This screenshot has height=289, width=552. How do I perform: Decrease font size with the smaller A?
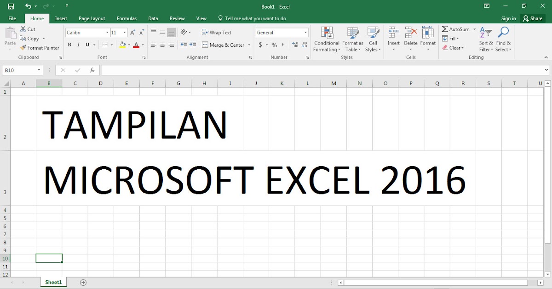pyautogui.click(x=142, y=33)
